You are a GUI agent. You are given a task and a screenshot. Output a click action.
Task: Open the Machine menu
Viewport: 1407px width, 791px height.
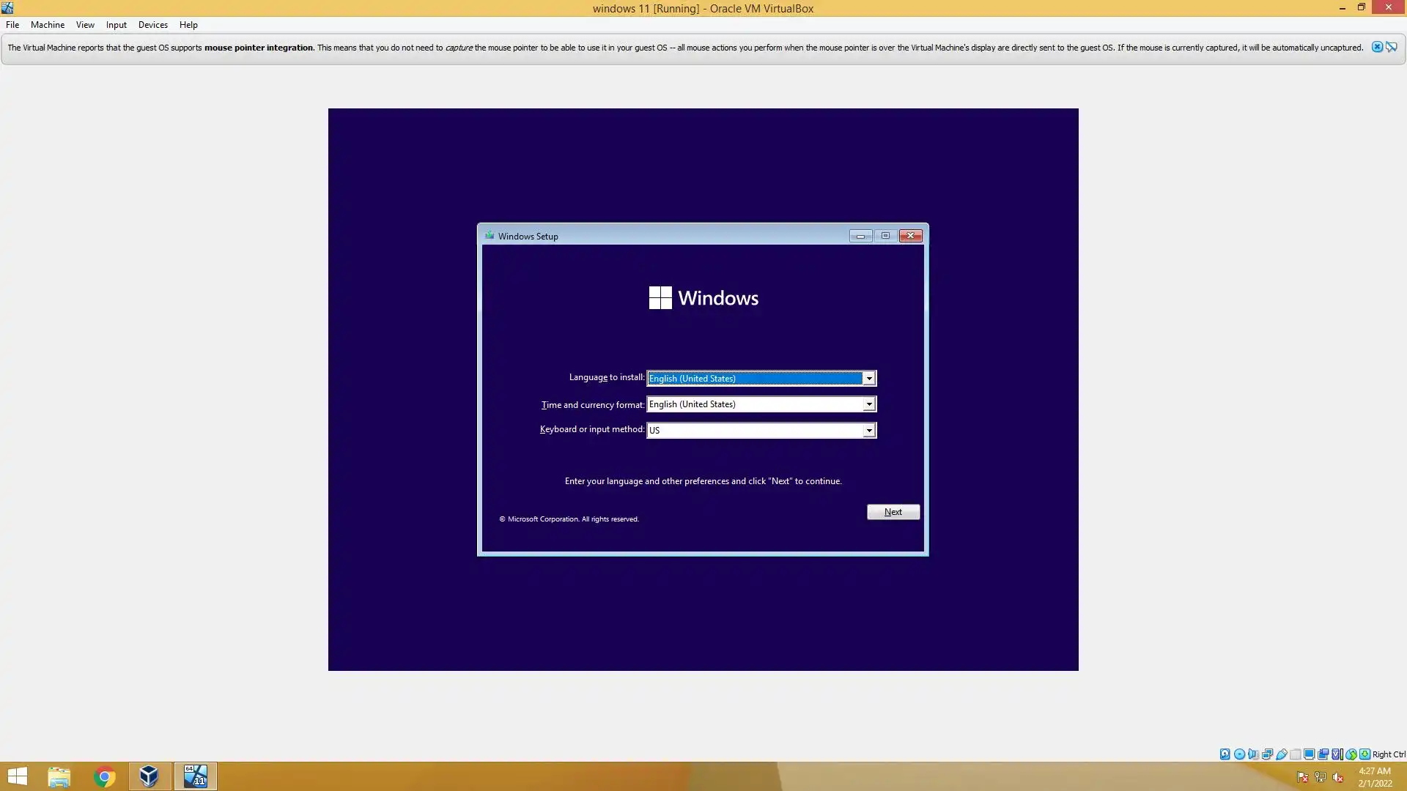click(48, 25)
